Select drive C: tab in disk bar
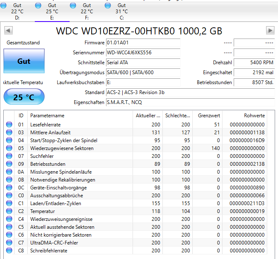The image size is (278, 259). [x=122, y=12]
